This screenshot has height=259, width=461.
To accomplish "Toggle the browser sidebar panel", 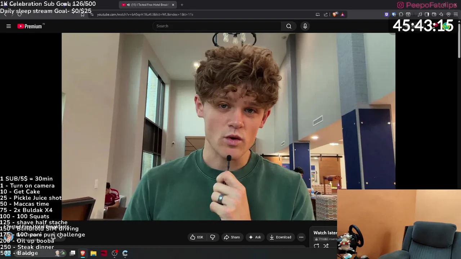I will click(427, 14).
